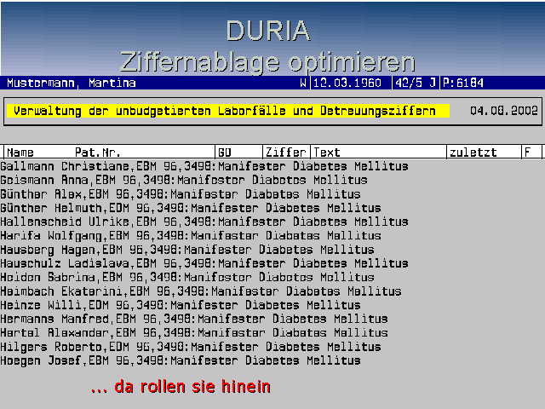This screenshot has height=409, width=545.
Task: Click the gender indicator W
Action: click(x=303, y=83)
